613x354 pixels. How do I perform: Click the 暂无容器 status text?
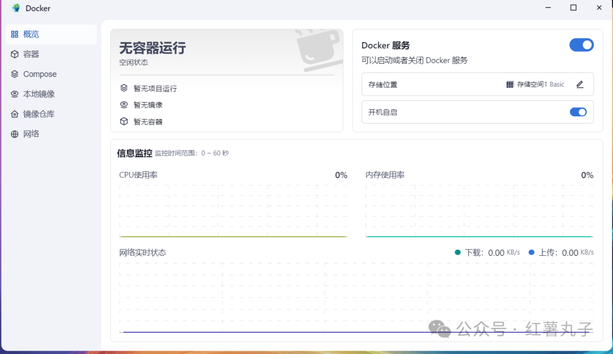(x=148, y=122)
